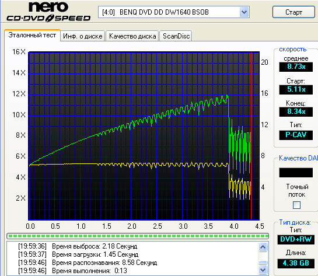Click the скорость group heading
The width and height of the screenshot is (318, 276).
[292, 49]
